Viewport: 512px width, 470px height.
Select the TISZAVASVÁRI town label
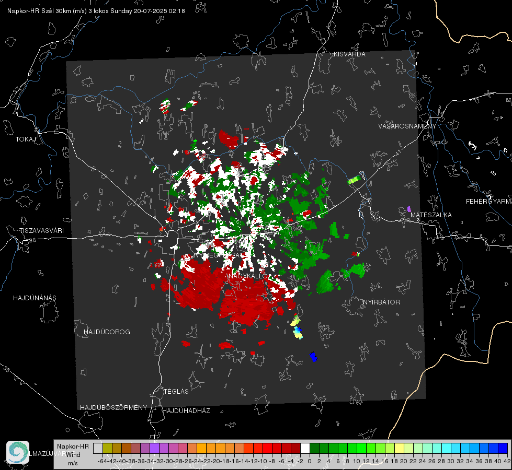click(x=42, y=231)
